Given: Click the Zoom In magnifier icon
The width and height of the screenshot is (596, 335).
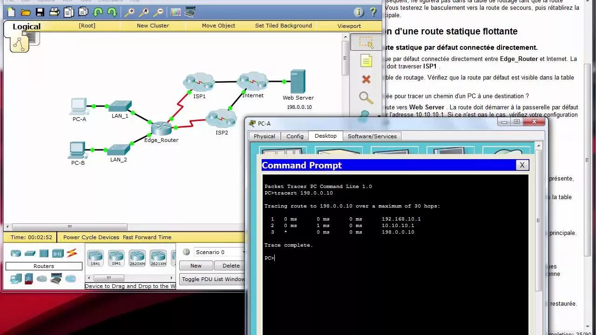Looking at the screenshot, I should click(x=129, y=13).
